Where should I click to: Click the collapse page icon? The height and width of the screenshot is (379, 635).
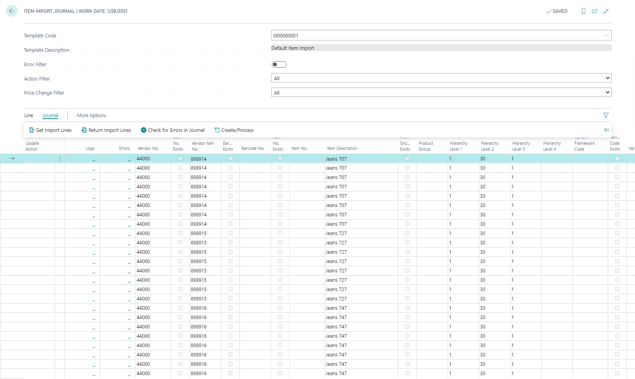[x=606, y=11]
